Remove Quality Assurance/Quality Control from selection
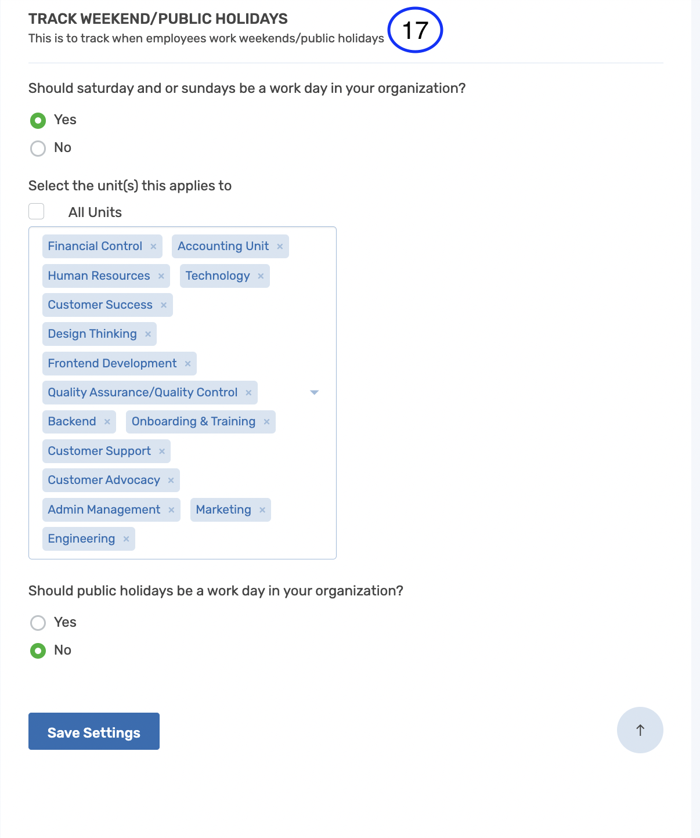Screen dimensions: 700x838 [248, 392]
